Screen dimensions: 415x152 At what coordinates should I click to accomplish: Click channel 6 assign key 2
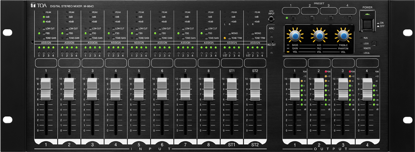tap(160, 53)
